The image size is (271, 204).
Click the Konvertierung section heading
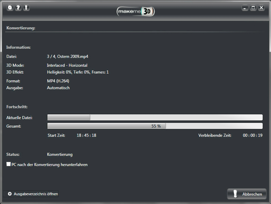tap(21, 28)
